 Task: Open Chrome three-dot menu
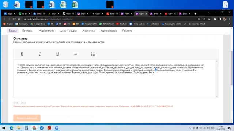click(230, 19)
